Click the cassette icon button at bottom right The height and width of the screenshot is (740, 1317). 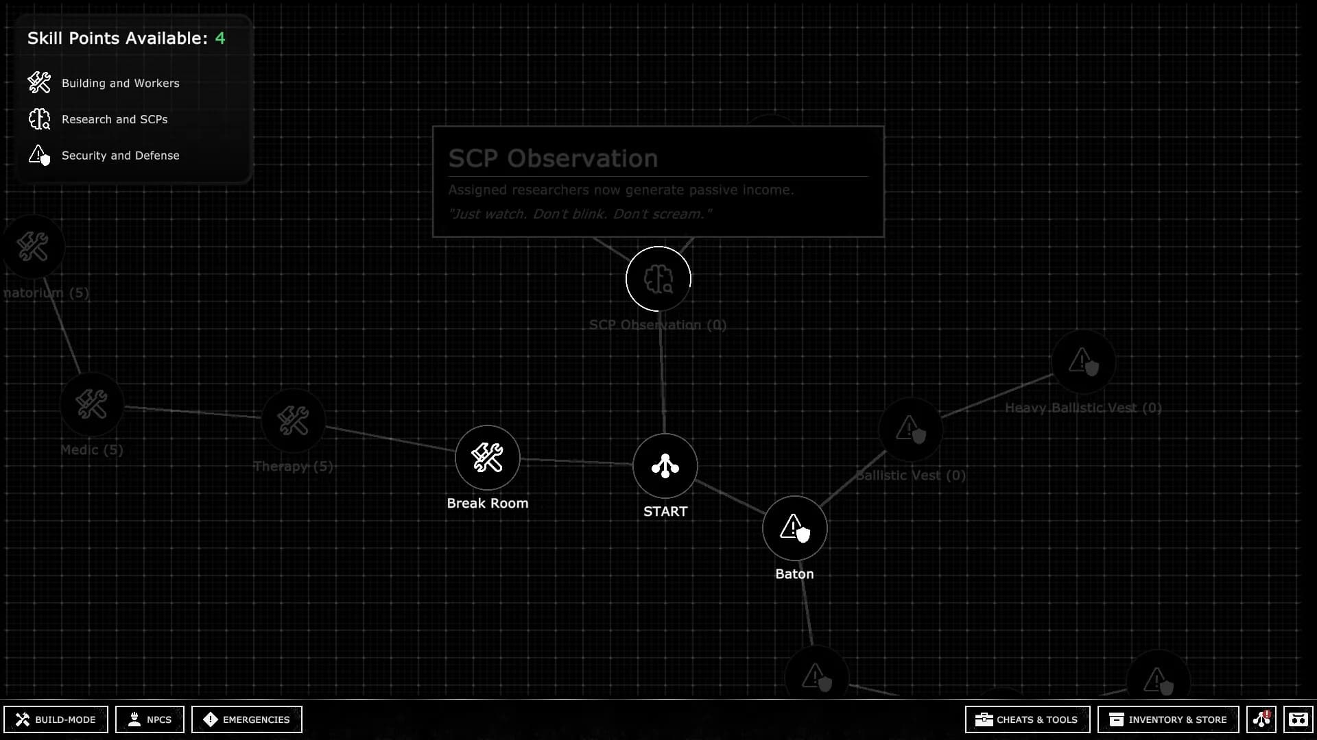1298,719
